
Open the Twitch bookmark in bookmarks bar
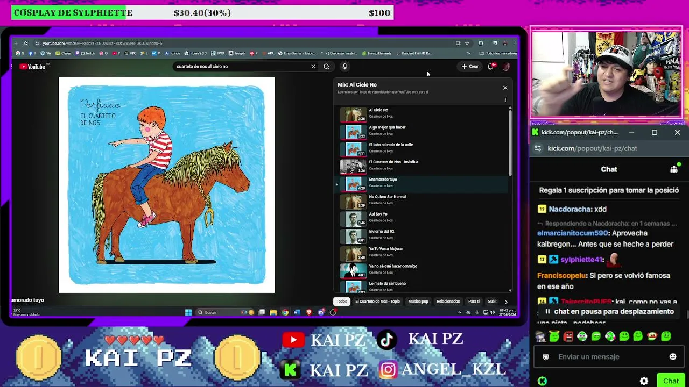pos(86,53)
